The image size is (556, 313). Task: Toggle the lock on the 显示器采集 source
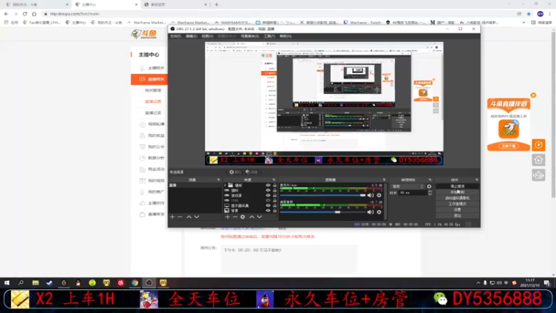[275, 205]
